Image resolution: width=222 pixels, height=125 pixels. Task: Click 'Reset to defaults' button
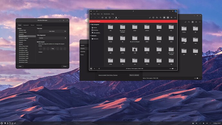(134, 75)
